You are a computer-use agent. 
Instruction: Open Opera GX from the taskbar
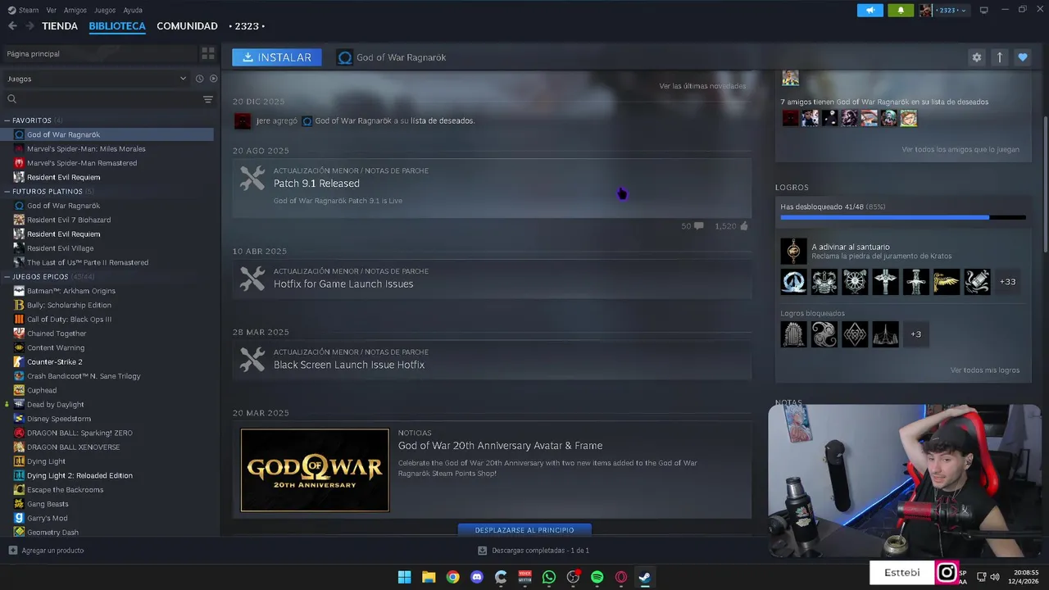click(x=621, y=577)
